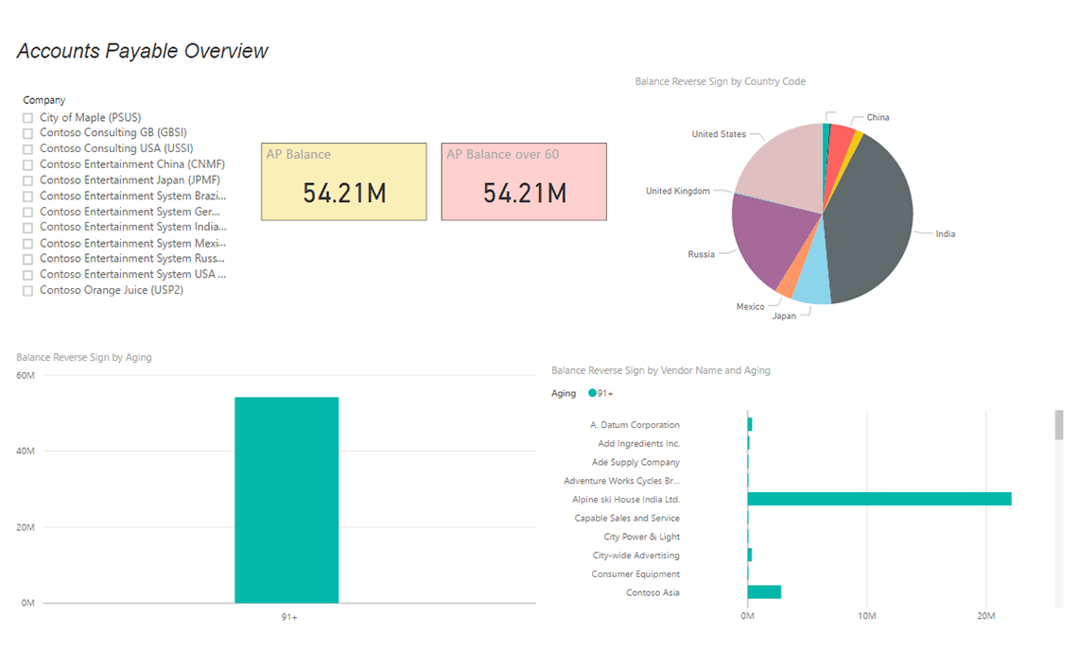Check Contoso Entertainment System India checkbox
The width and height of the screenshot is (1078, 649).
[27, 228]
